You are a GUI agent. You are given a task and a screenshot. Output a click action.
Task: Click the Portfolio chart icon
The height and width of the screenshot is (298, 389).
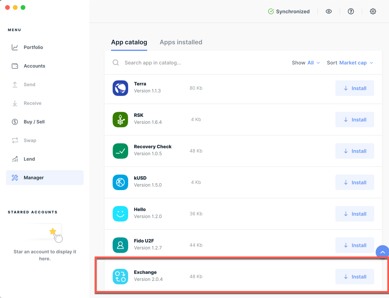pos(15,47)
